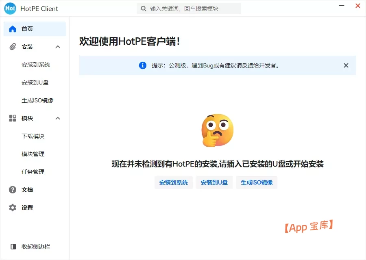366x260 pixels.
Task: Click the 安装到系统 button
Action: [x=173, y=182]
